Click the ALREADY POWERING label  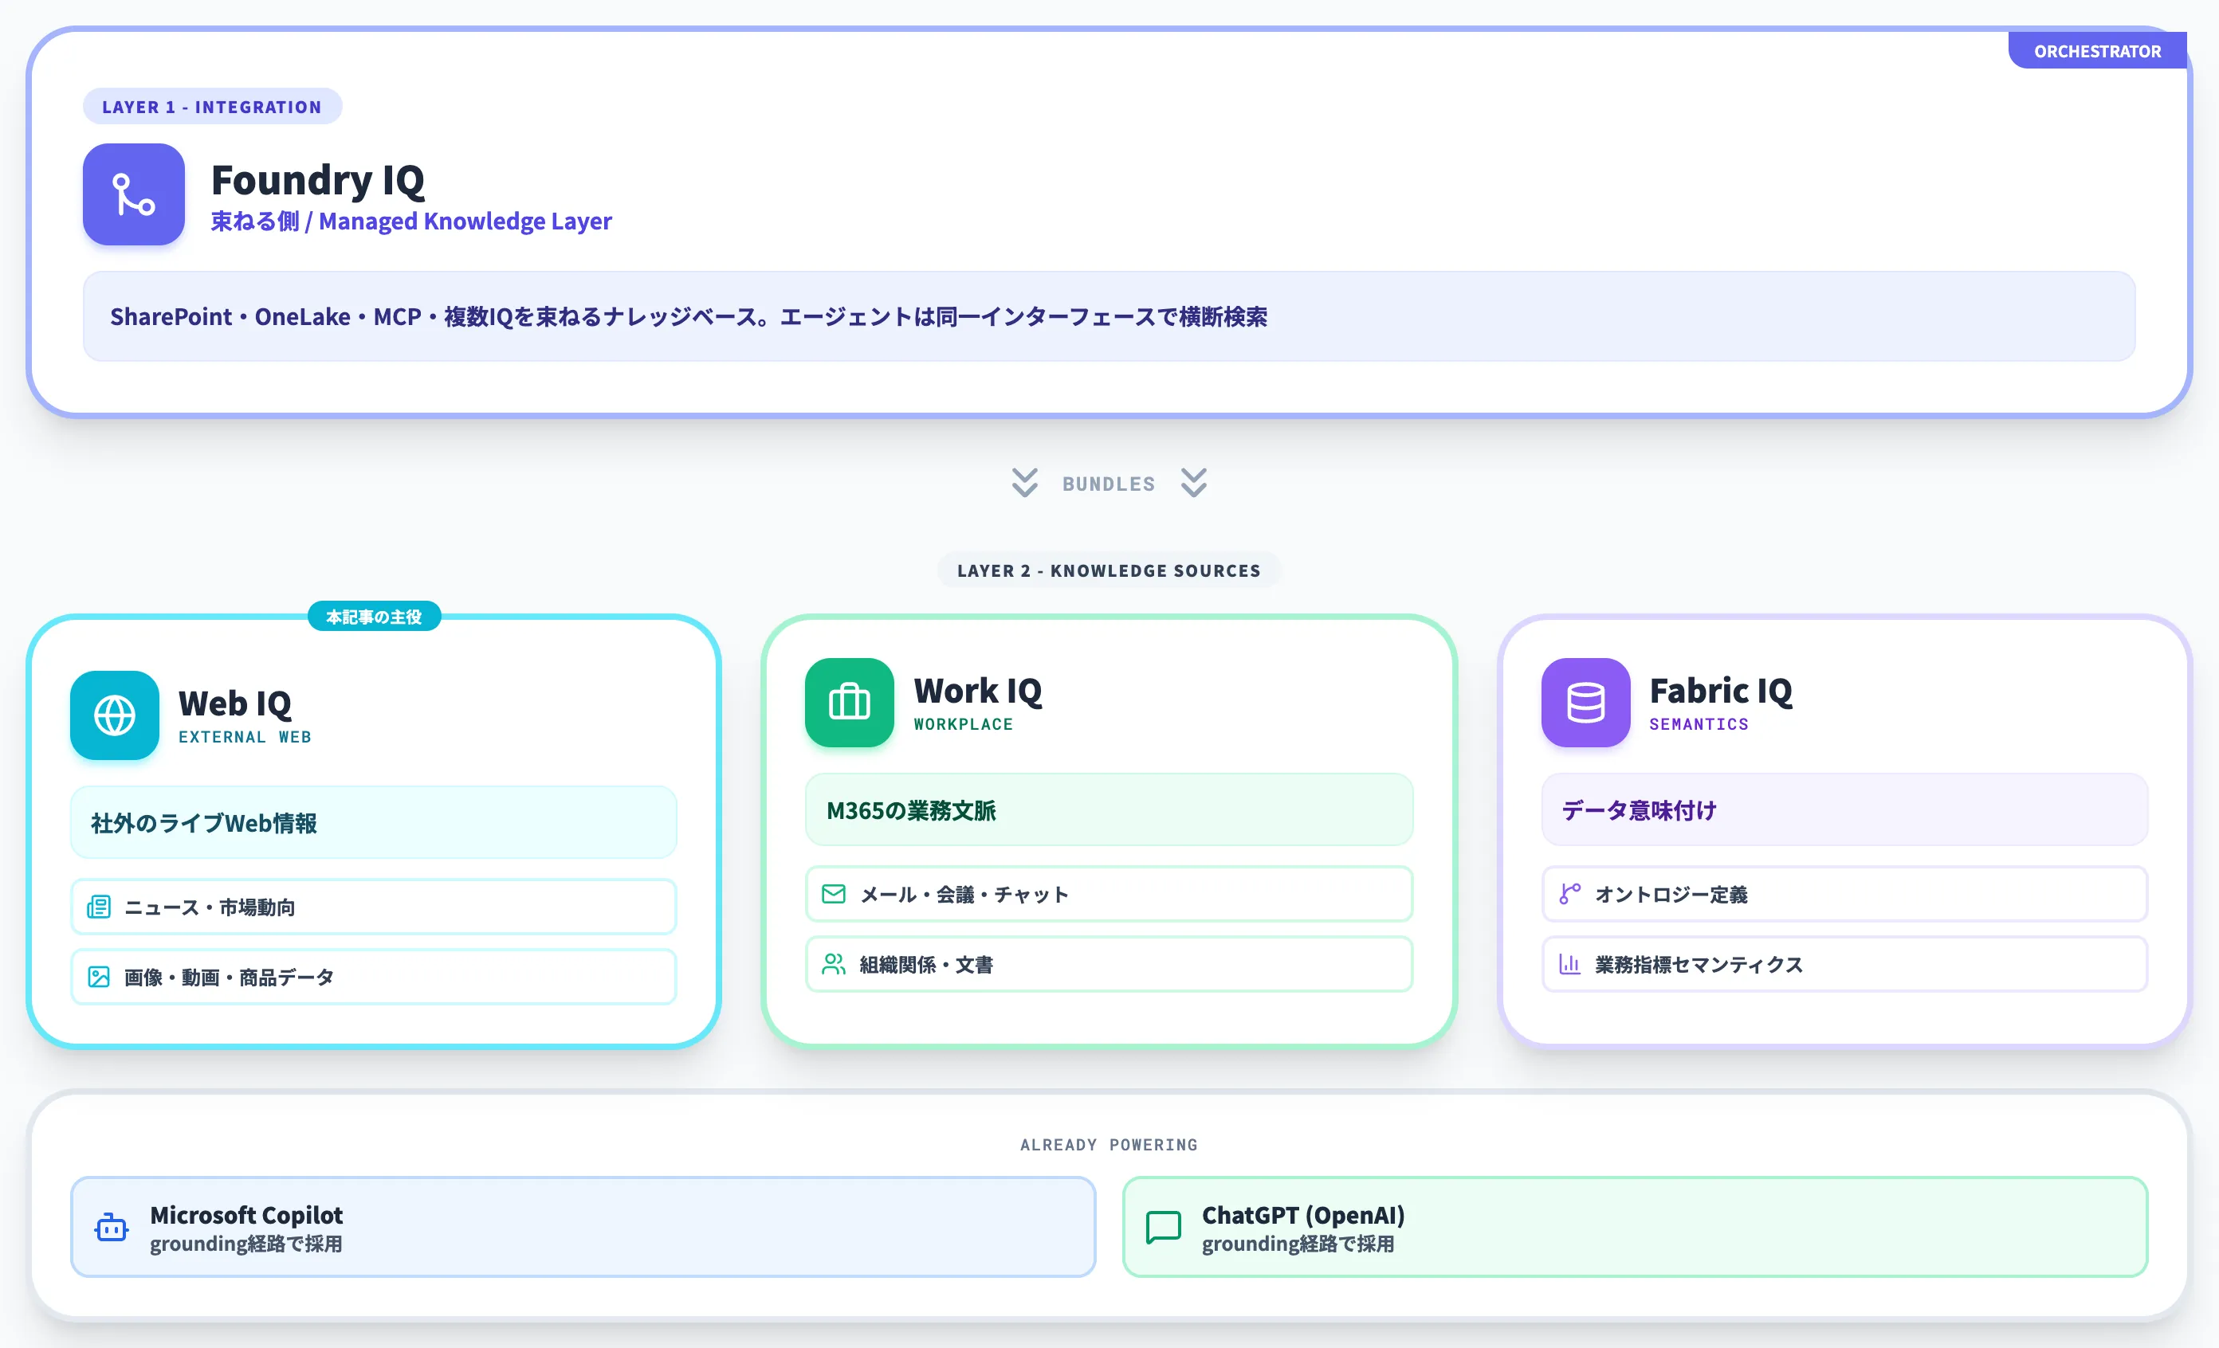point(1109,1145)
